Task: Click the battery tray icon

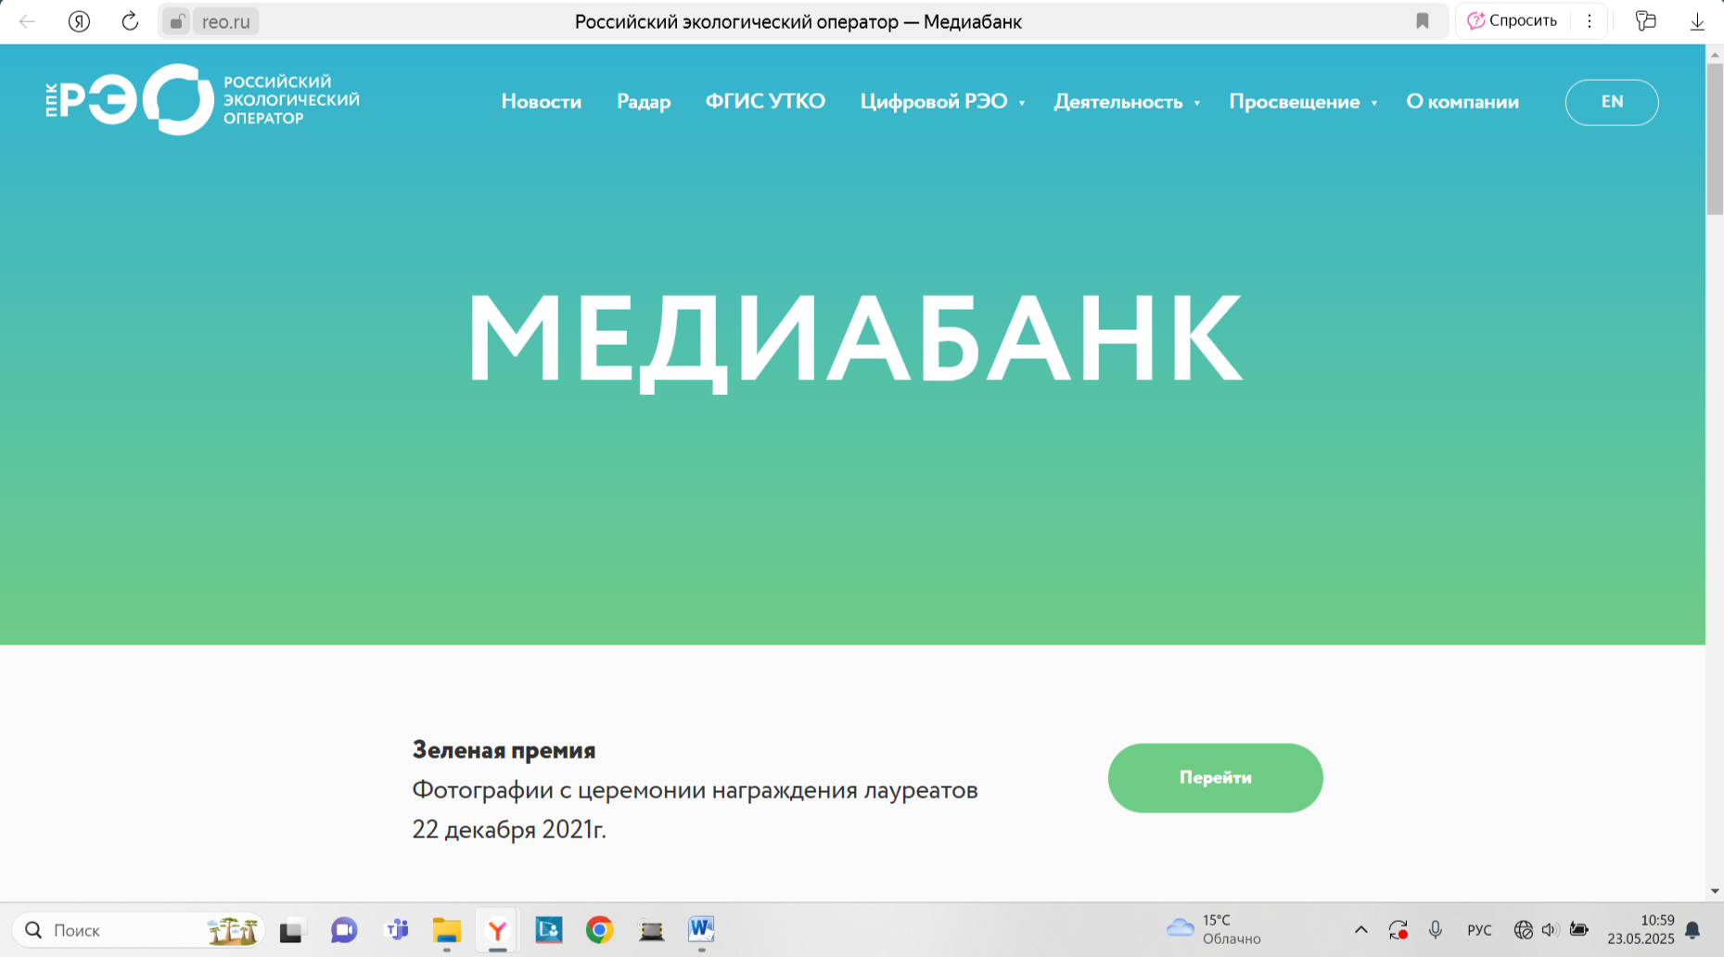Action: [x=1578, y=929]
